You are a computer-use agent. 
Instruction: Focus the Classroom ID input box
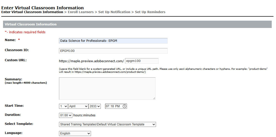(x=113, y=51)
